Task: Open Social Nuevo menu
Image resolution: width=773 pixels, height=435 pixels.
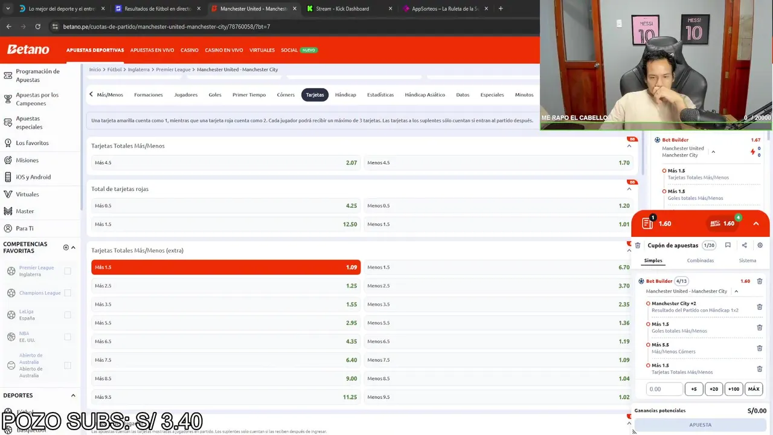Action: [x=298, y=50]
